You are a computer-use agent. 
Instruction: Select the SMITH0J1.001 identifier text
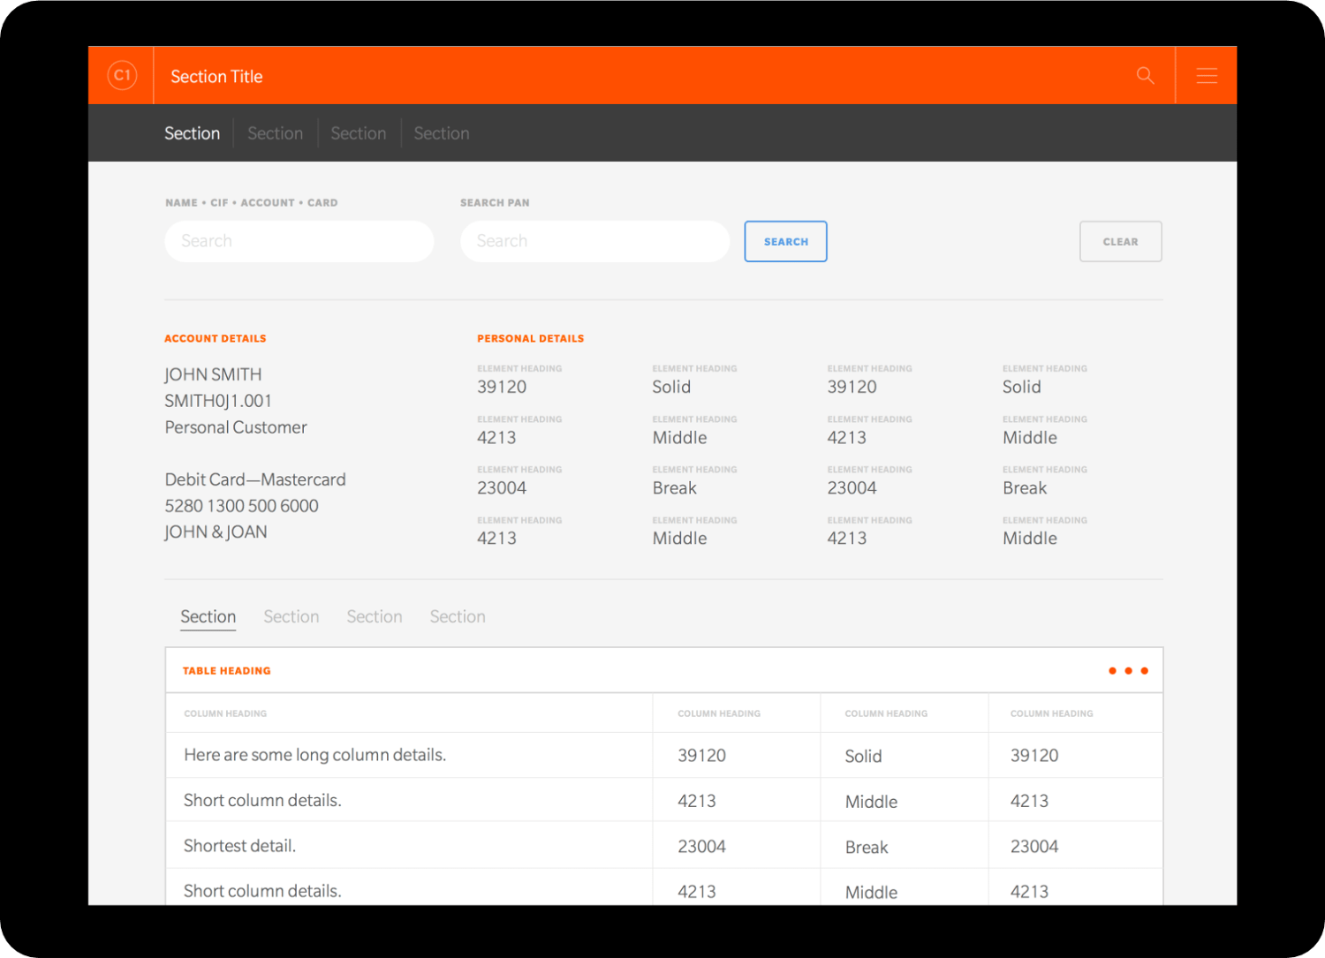coord(218,401)
